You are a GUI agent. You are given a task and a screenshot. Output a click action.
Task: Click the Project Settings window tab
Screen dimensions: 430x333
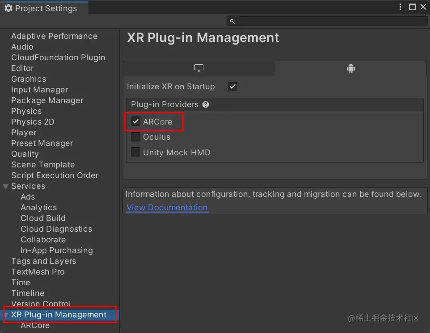coord(44,8)
